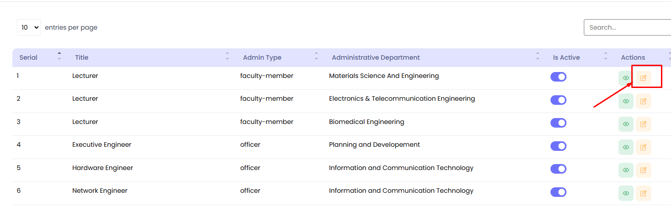Sort table by Admin Type header

(262, 57)
